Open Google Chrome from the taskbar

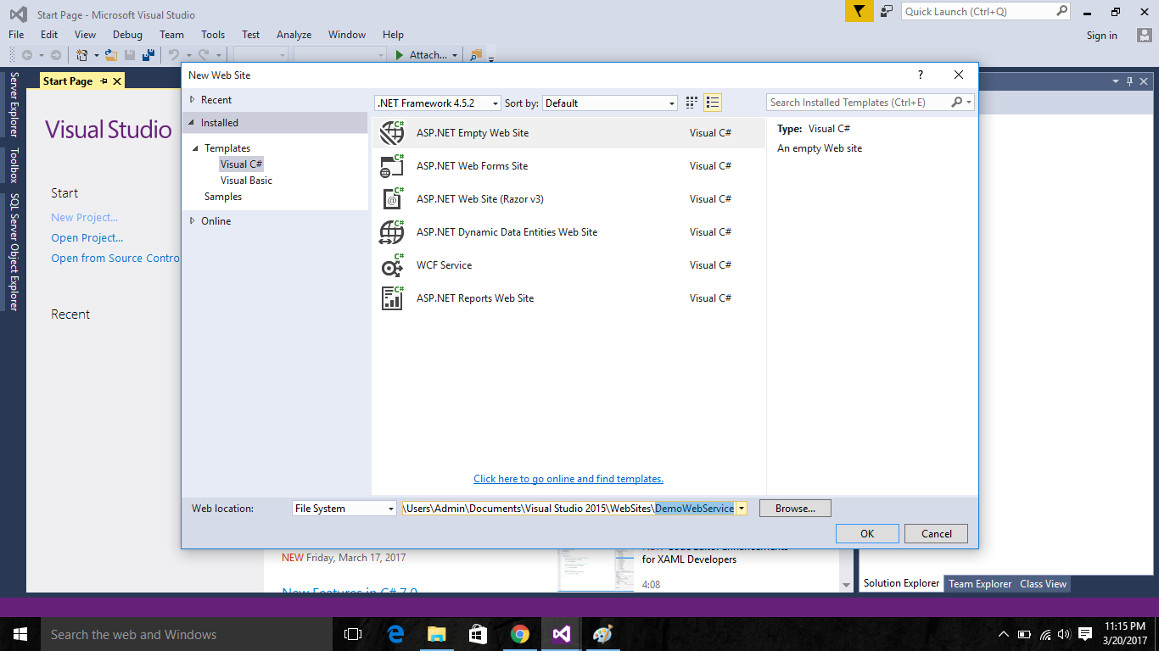tap(520, 634)
